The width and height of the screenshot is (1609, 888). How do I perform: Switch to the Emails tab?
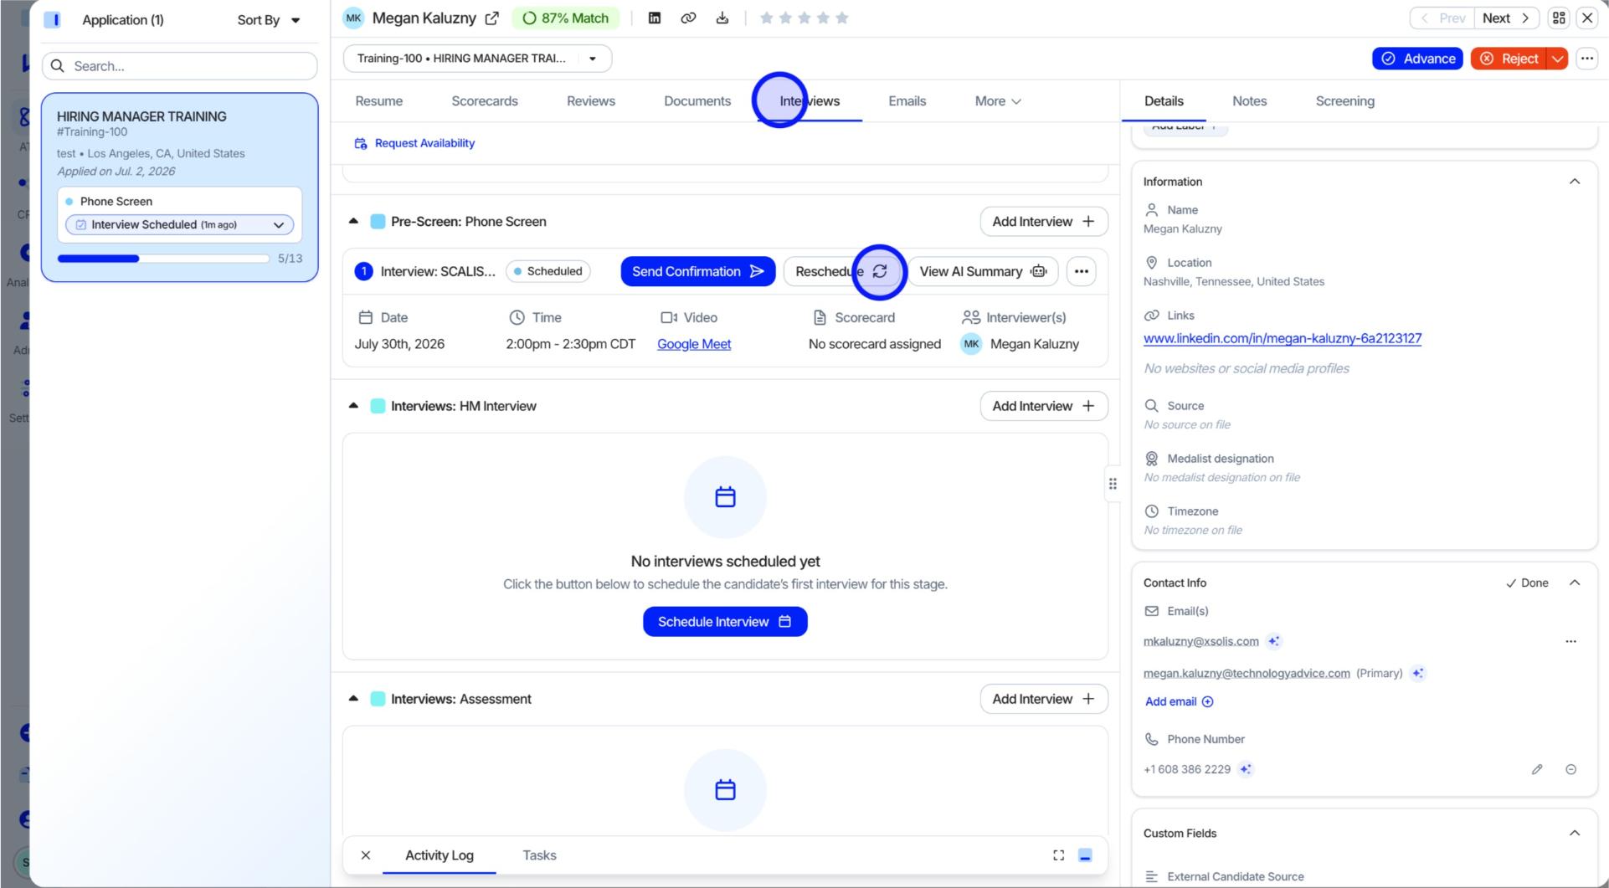pos(907,101)
